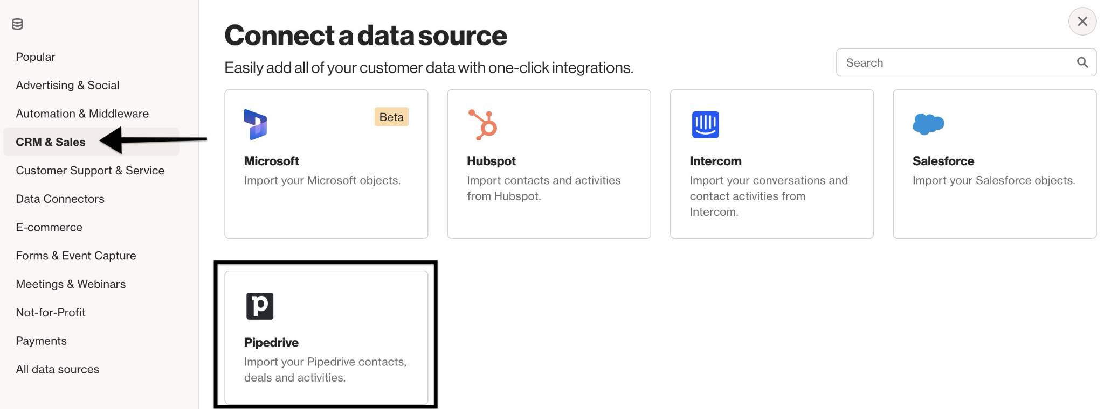
Task: Close the Connect a data source dialog
Action: click(1082, 22)
